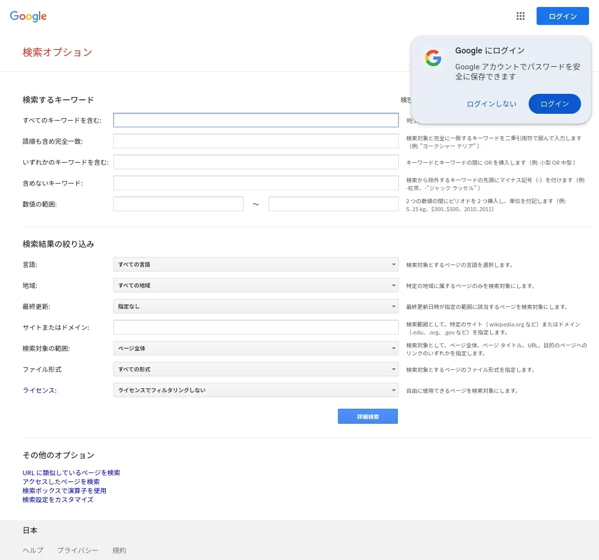Open the URLに類似しているページを検索 link
The image size is (599, 560).
click(71, 473)
